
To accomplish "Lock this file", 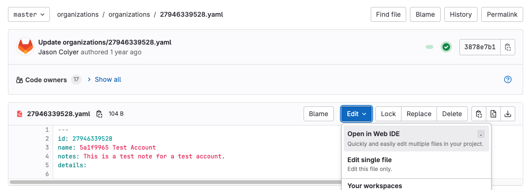I will pyautogui.click(x=388, y=114).
